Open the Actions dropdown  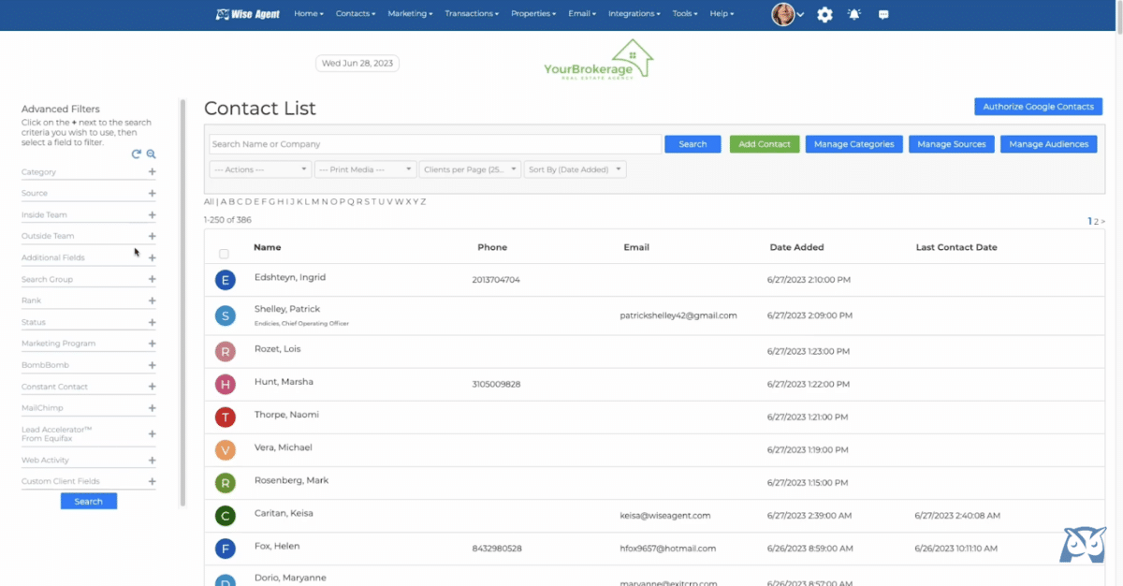coord(261,169)
